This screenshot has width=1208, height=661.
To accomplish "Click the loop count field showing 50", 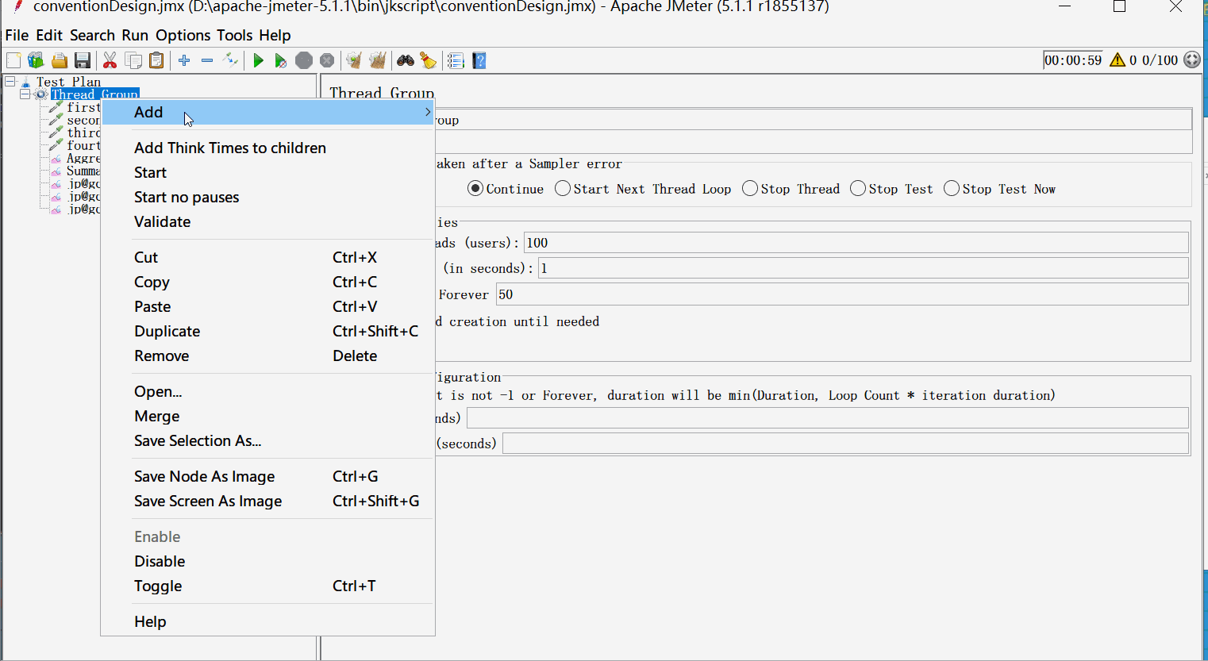I will click(842, 294).
